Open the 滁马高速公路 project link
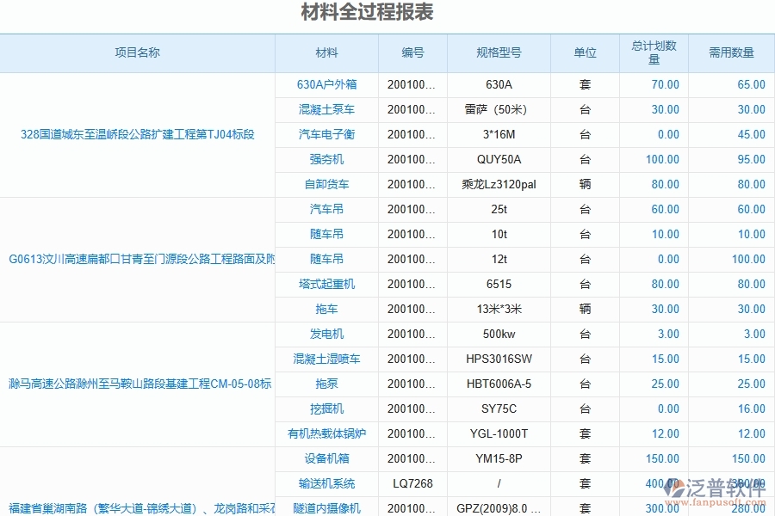The height and width of the screenshot is (516, 775). click(136, 384)
